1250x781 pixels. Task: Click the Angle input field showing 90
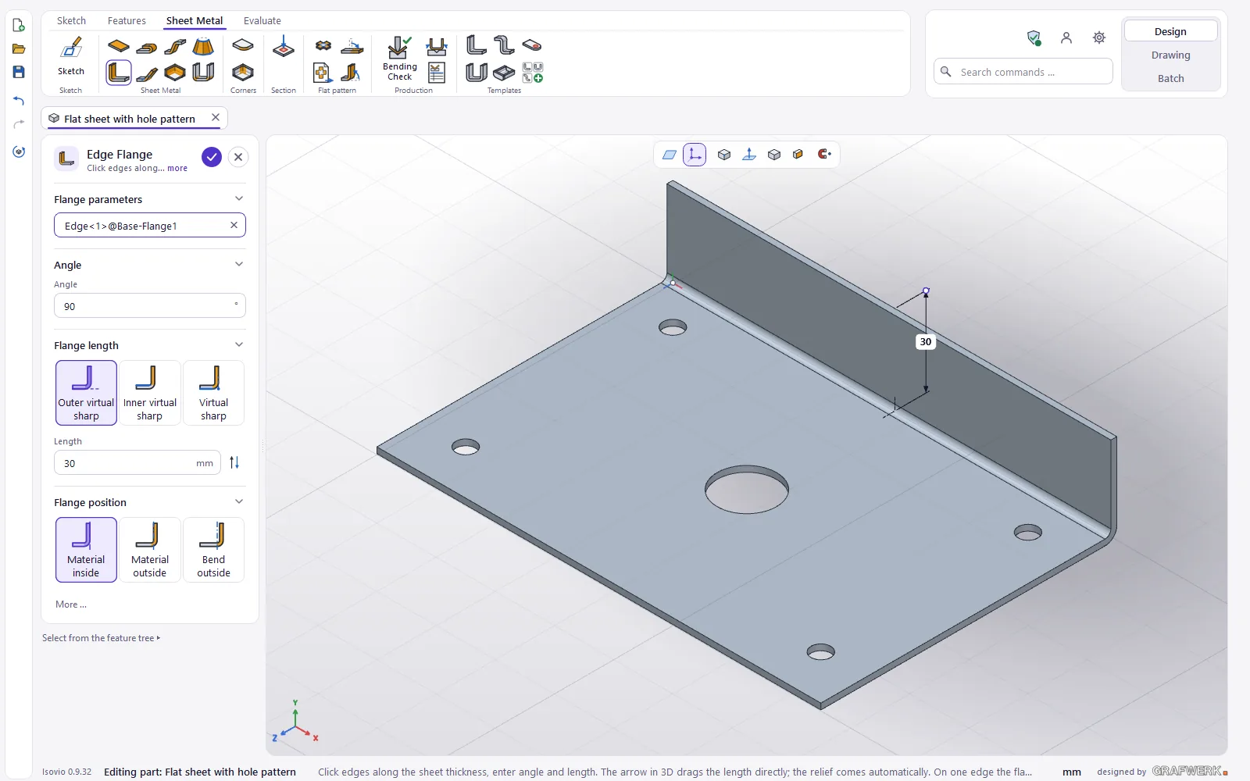(150, 306)
